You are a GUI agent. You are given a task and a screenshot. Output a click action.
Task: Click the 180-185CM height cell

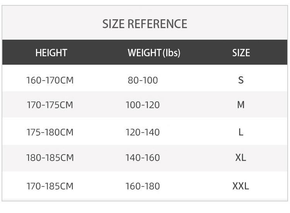[x=50, y=158]
